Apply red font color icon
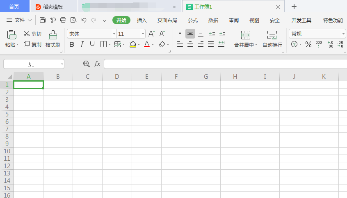Screen dimensions: 347x198 point(147,44)
